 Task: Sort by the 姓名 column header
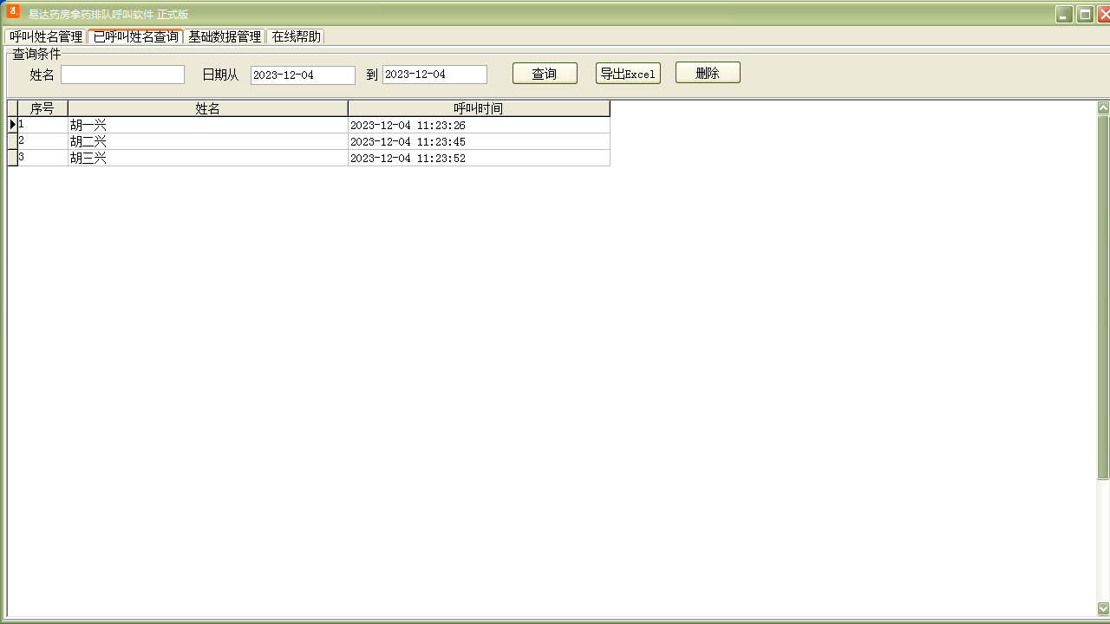(x=208, y=108)
